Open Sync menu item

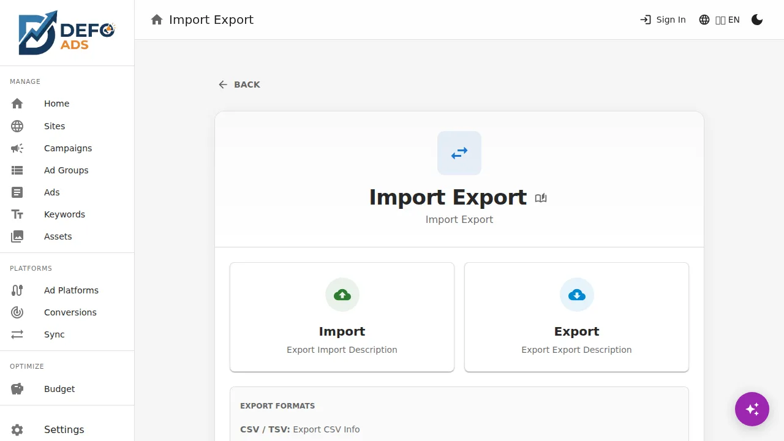67,334
